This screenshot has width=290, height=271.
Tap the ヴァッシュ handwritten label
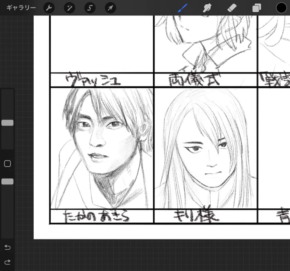tap(93, 80)
